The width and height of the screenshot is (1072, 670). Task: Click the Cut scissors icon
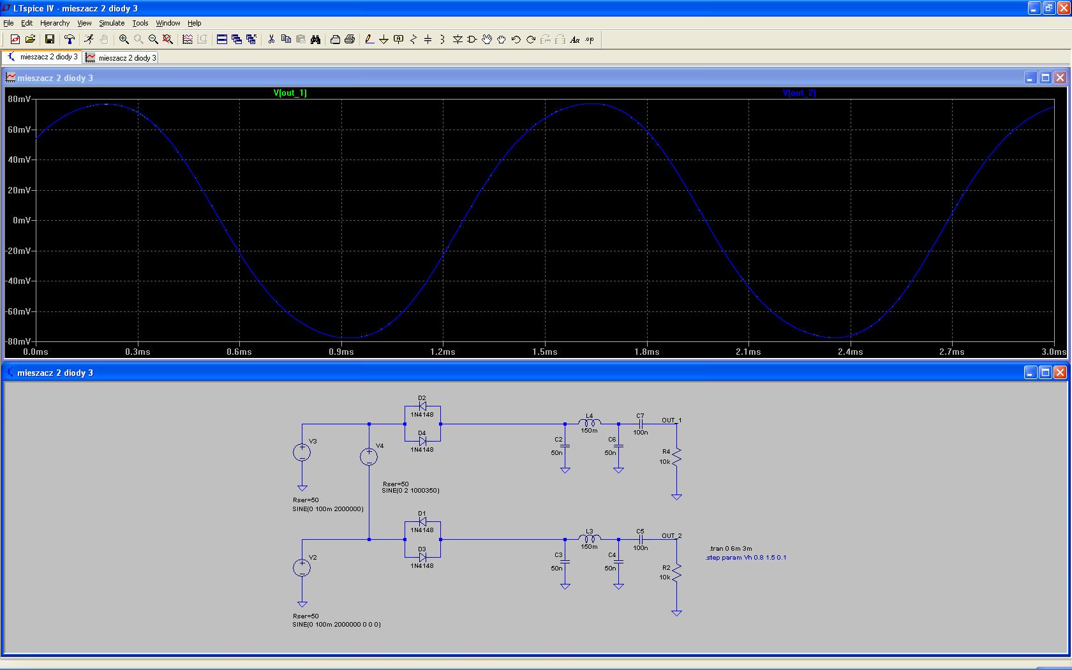click(x=271, y=40)
